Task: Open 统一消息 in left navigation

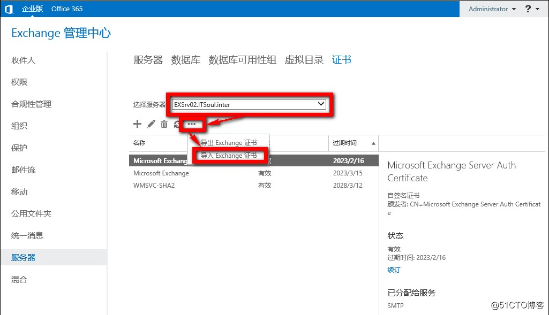Action: [27, 236]
